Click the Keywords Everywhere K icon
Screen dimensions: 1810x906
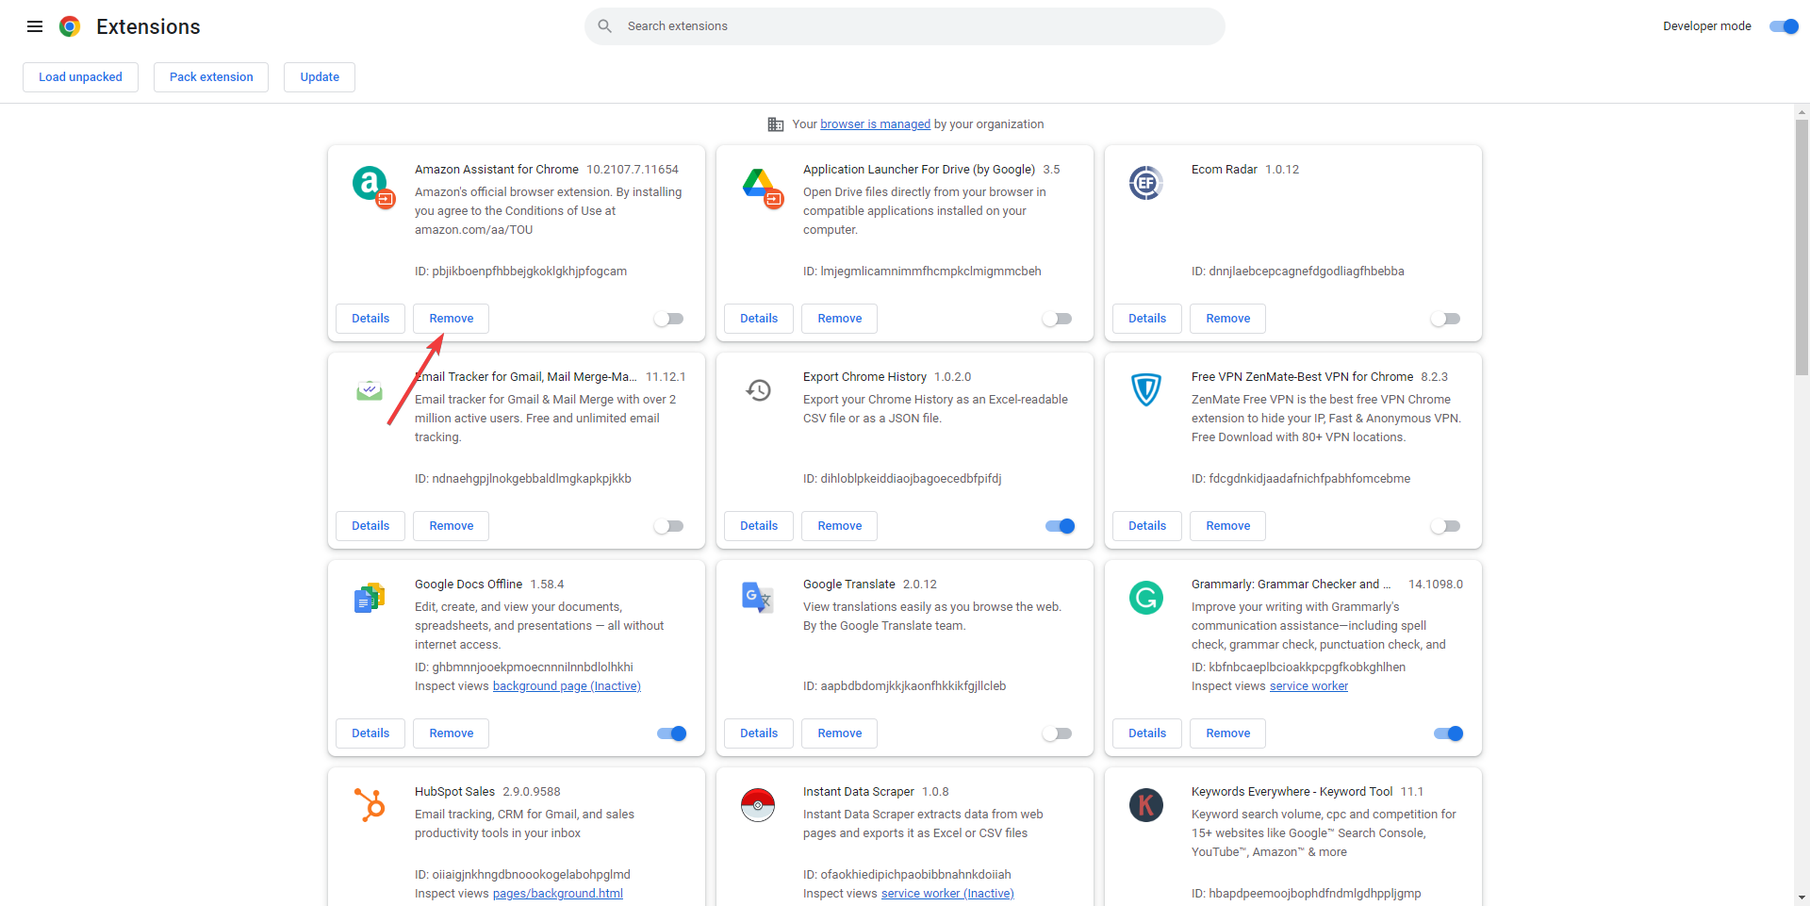click(1146, 805)
